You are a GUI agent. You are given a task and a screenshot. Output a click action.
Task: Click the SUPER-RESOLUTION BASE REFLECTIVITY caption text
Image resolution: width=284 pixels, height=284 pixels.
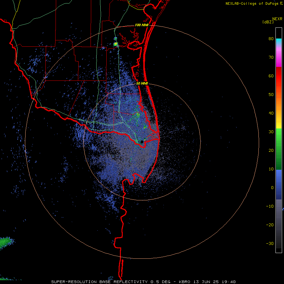click(x=99, y=282)
